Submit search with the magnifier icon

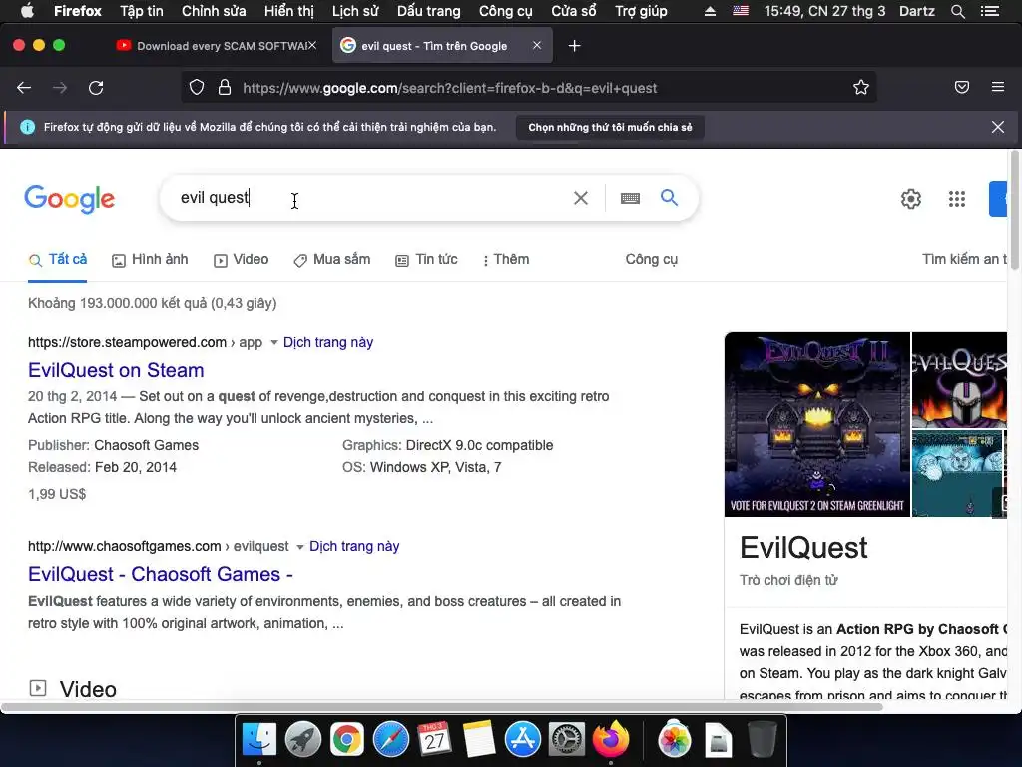(x=669, y=197)
